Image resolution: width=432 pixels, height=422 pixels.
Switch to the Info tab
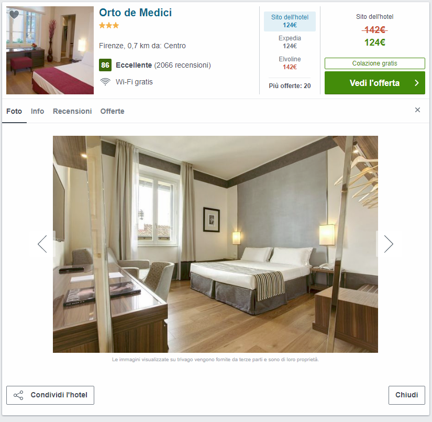click(38, 111)
